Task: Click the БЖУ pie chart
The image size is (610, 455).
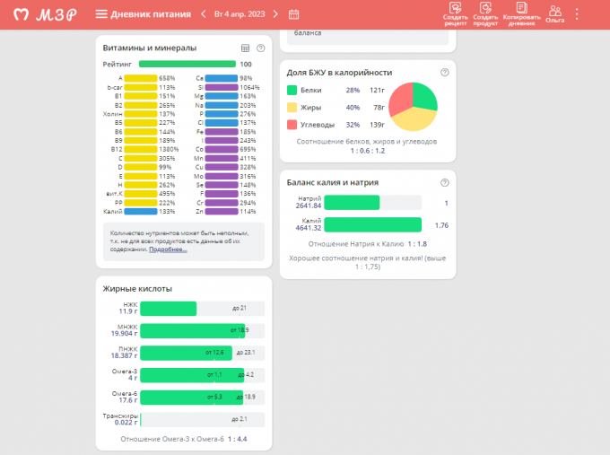Action: pyautogui.click(x=412, y=107)
